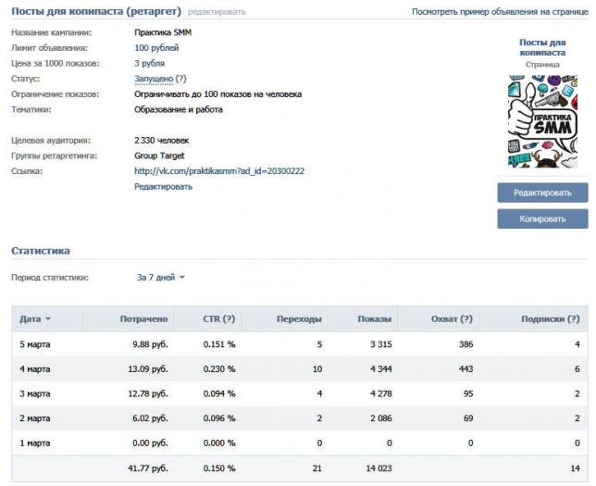Click the 6.02 руб. spent value
The height and width of the screenshot is (486, 596).
150,418
